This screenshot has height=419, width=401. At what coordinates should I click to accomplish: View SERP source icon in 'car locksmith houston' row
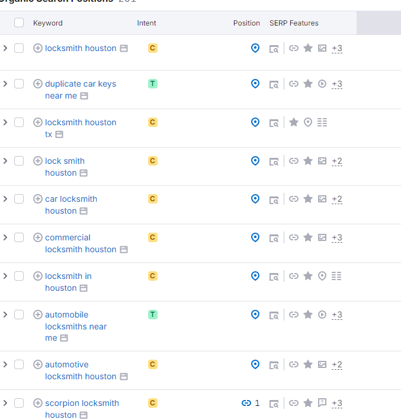point(274,199)
